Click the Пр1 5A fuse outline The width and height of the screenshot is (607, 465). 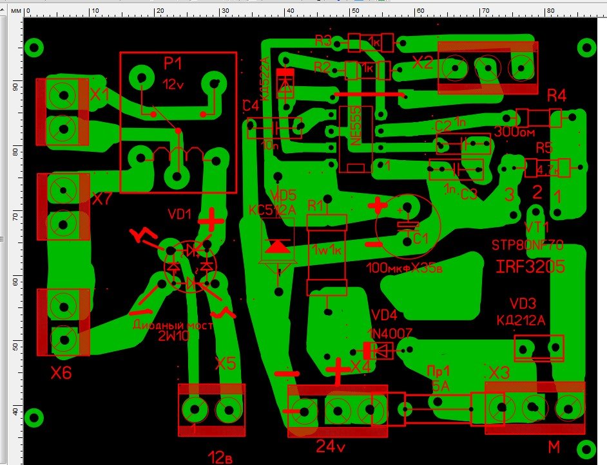pos(438,409)
